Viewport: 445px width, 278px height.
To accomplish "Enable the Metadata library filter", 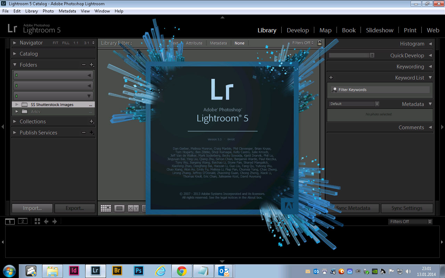I will pos(218,43).
